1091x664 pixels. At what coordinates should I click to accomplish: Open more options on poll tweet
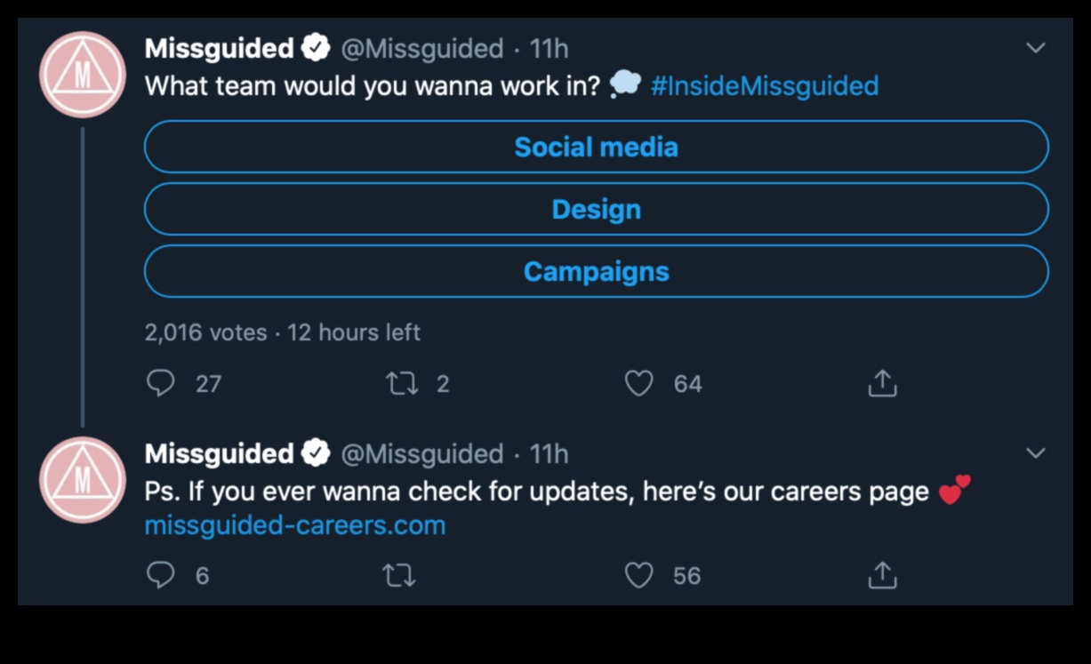(x=1036, y=48)
